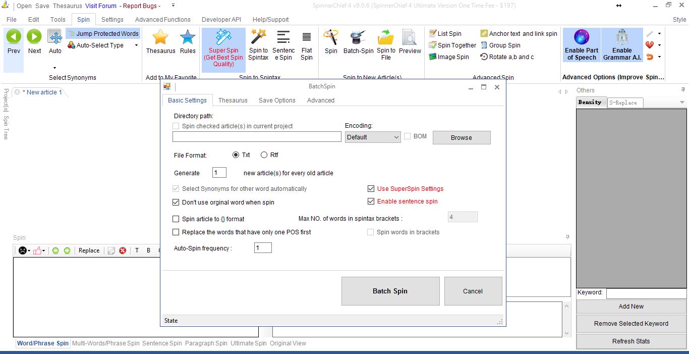This screenshot has width=689, height=354.
Task: Select the Rtf file format radio
Action: click(x=264, y=155)
